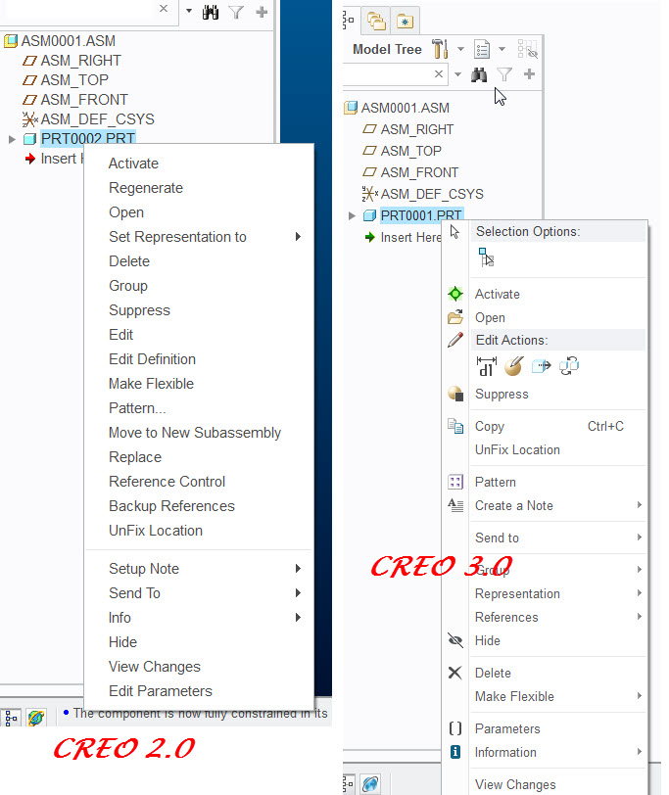669x795 pixels.
Task: Click binoculars find icon in Creo 2.0 tree
Action: (210, 12)
